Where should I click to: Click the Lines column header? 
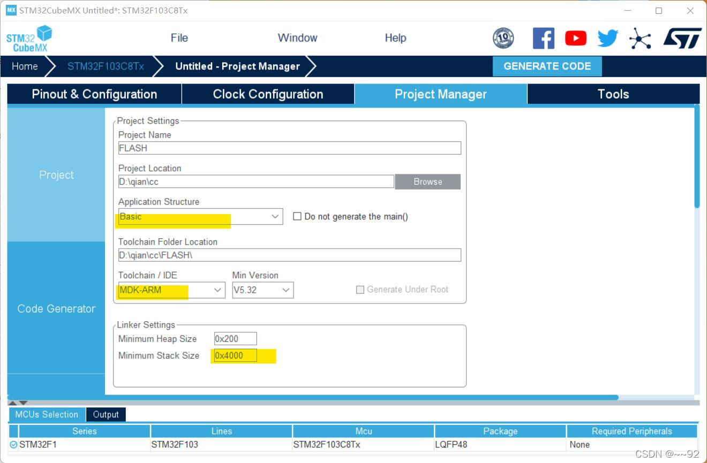222,431
